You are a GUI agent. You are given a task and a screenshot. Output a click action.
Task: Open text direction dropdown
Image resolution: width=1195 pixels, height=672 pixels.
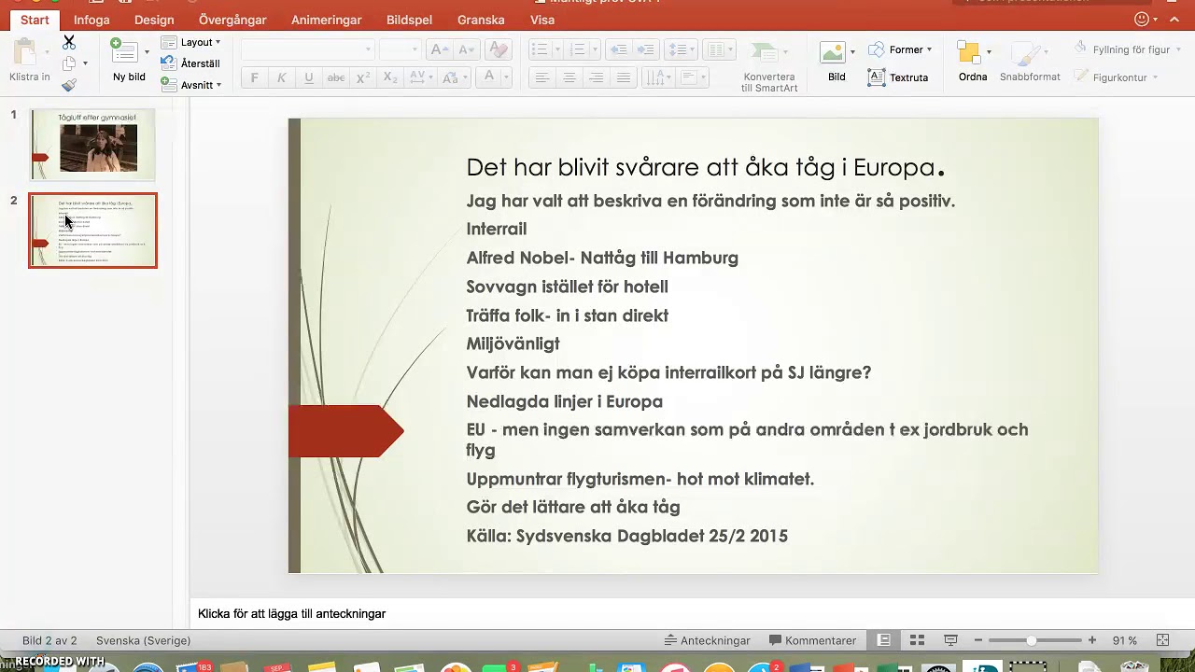coord(658,77)
